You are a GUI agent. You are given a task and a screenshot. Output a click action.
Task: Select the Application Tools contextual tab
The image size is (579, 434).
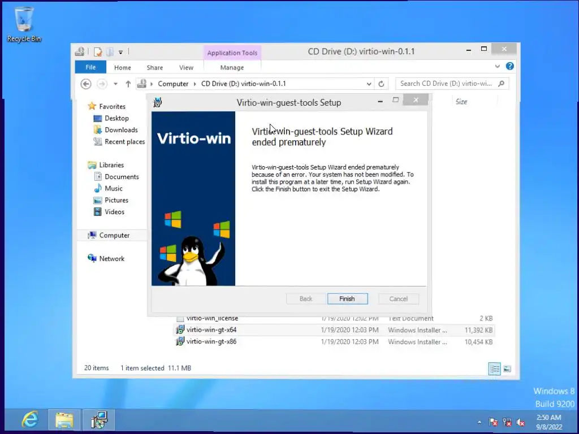pyautogui.click(x=232, y=53)
